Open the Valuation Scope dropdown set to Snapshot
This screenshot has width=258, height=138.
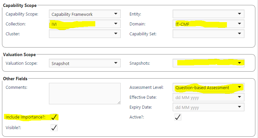click(x=115, y=63)
